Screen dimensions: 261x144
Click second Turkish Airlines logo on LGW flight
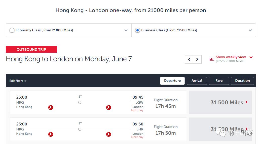point(108,107)
